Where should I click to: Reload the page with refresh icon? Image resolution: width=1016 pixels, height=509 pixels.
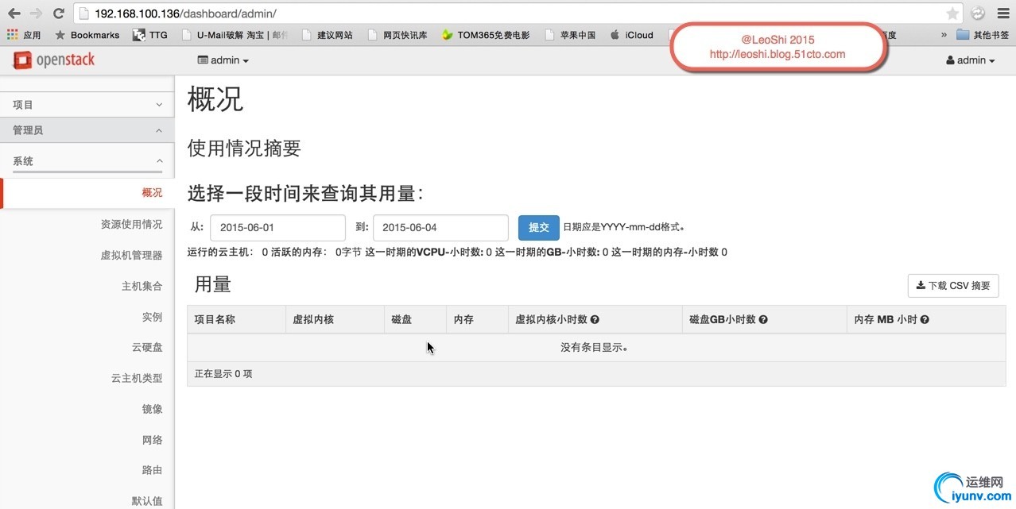(58, 13)
